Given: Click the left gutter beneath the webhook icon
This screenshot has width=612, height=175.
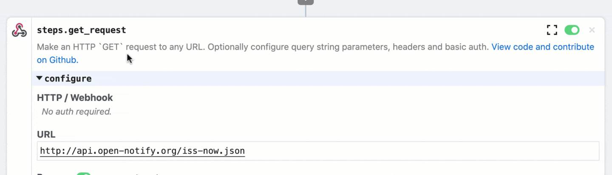Looking at the screenshot, I should tap(19, 106).
